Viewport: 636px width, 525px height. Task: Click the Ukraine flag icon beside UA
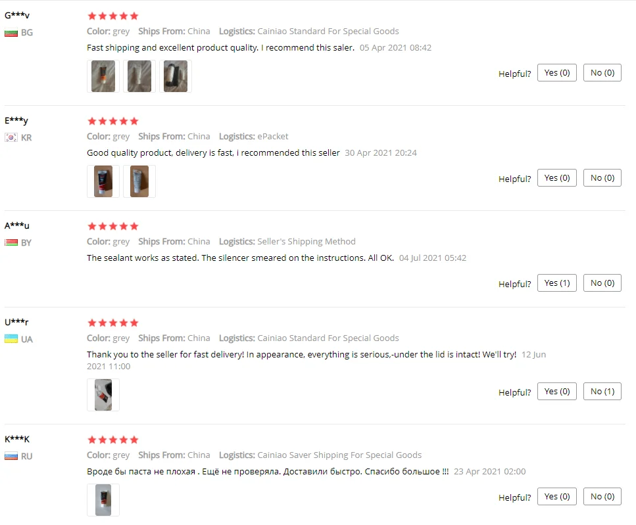tap(11, 339)
